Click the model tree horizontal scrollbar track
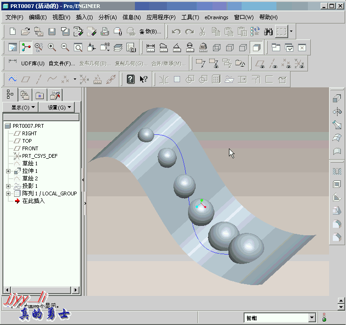This screenshot has height=325, width=346. point(41,290)
